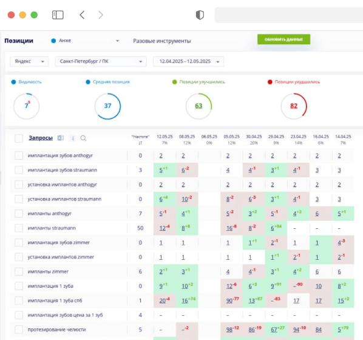Screen dimensions: 363x340
Task: Open the Позиции tab
Action: pos(19,41)
